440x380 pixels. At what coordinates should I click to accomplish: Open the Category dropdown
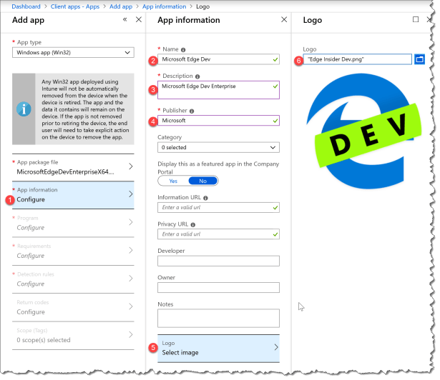tap(218, 147)
